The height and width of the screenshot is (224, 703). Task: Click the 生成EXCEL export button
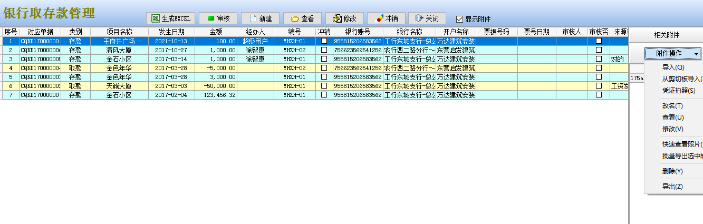coord(171,18)
